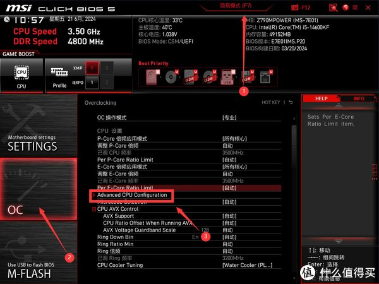
Task: Select the USB key boot device icon
Action: click(x=227, y=77)
